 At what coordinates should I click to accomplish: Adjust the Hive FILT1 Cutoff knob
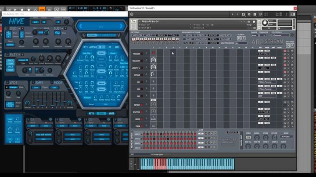point(42,58)
